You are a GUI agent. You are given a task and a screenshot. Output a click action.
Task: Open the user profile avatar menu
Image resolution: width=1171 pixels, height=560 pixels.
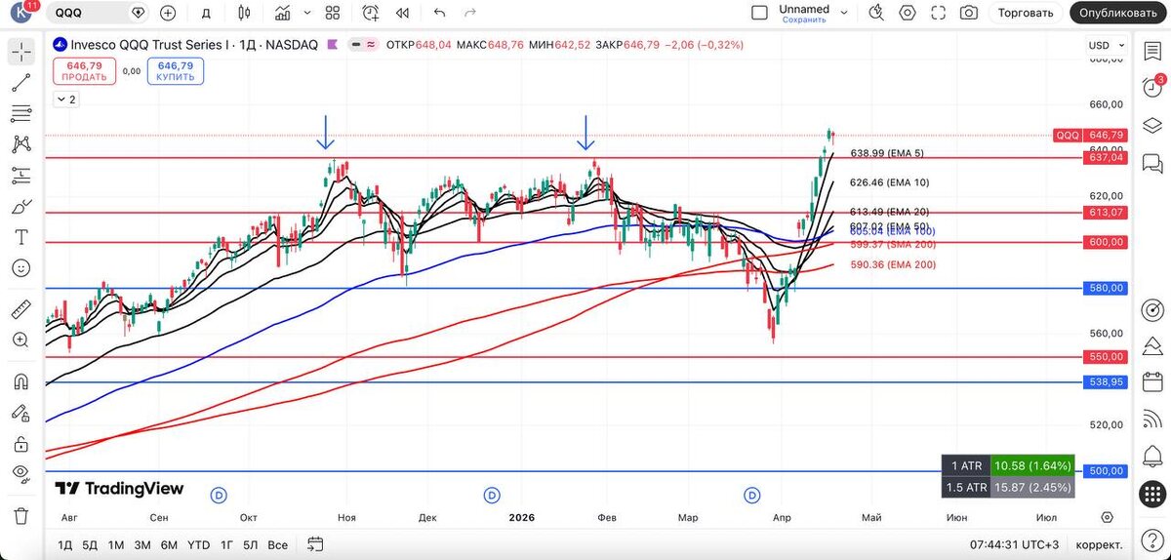[21, 13]
